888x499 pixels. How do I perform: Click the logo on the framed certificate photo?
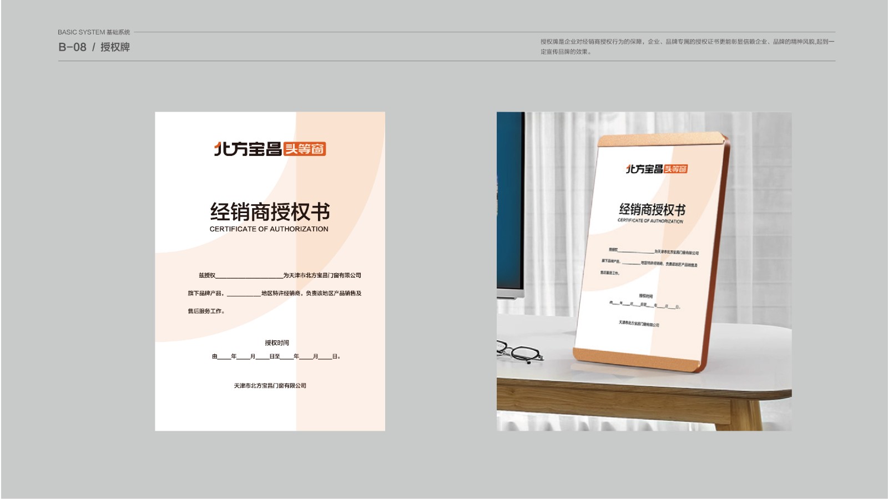tap(657, 169)
